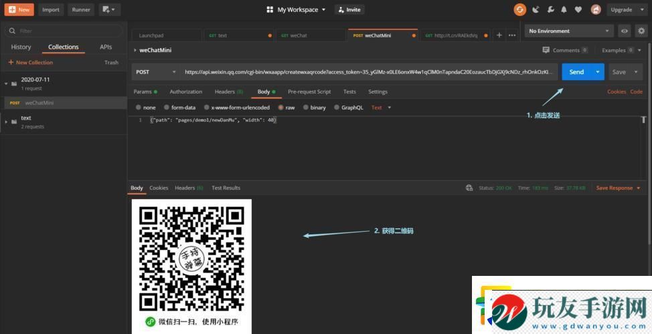The width and height of the screenshot is (652, 334).
Task: Open the Save button arrow dropdown
Action: pyautogui.click(x=636, y=71)
